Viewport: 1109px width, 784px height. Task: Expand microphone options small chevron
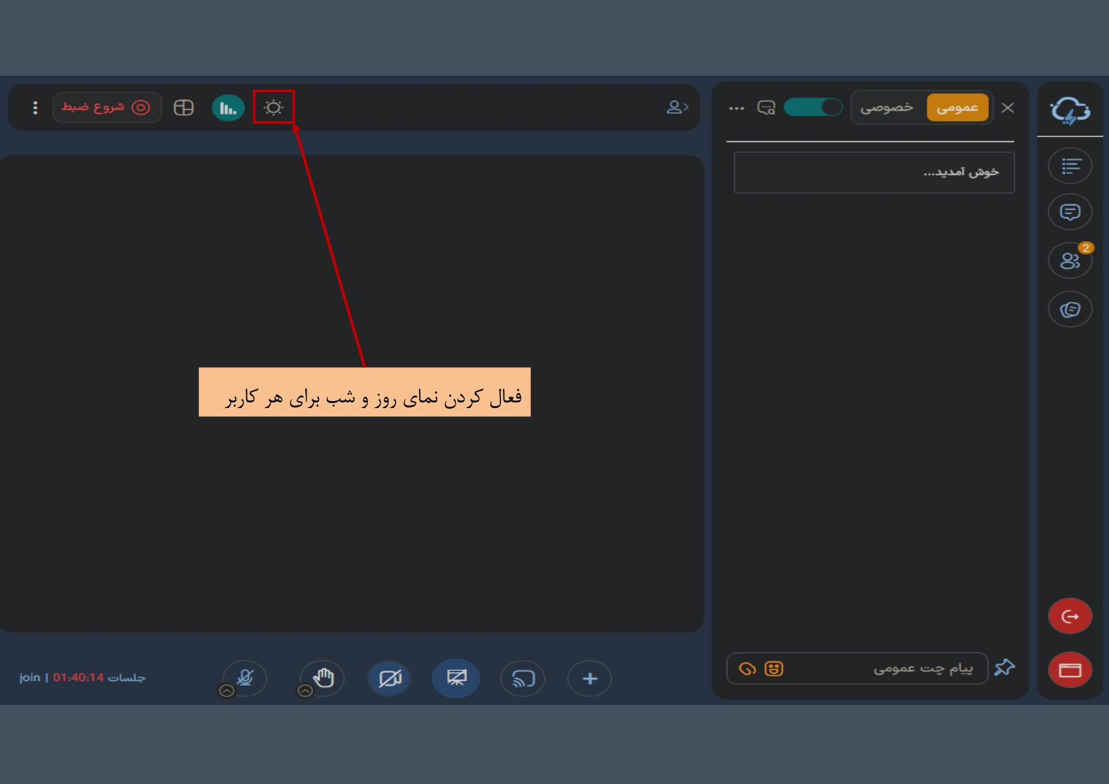click(x=226, y=691)
